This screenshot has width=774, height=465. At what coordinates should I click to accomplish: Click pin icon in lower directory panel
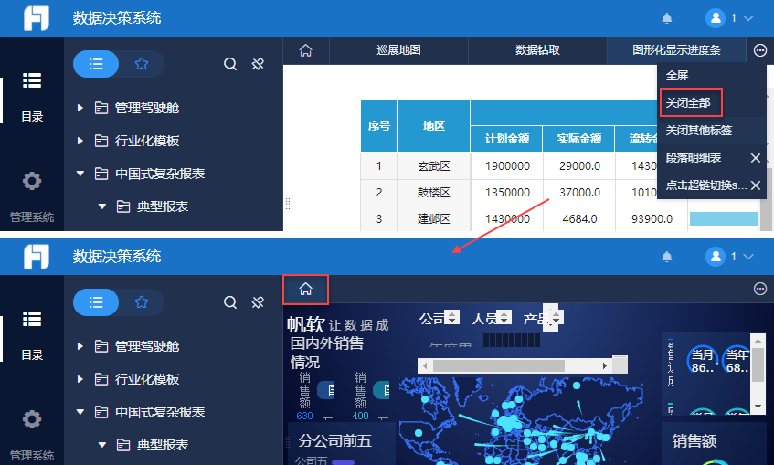(258, 302)
